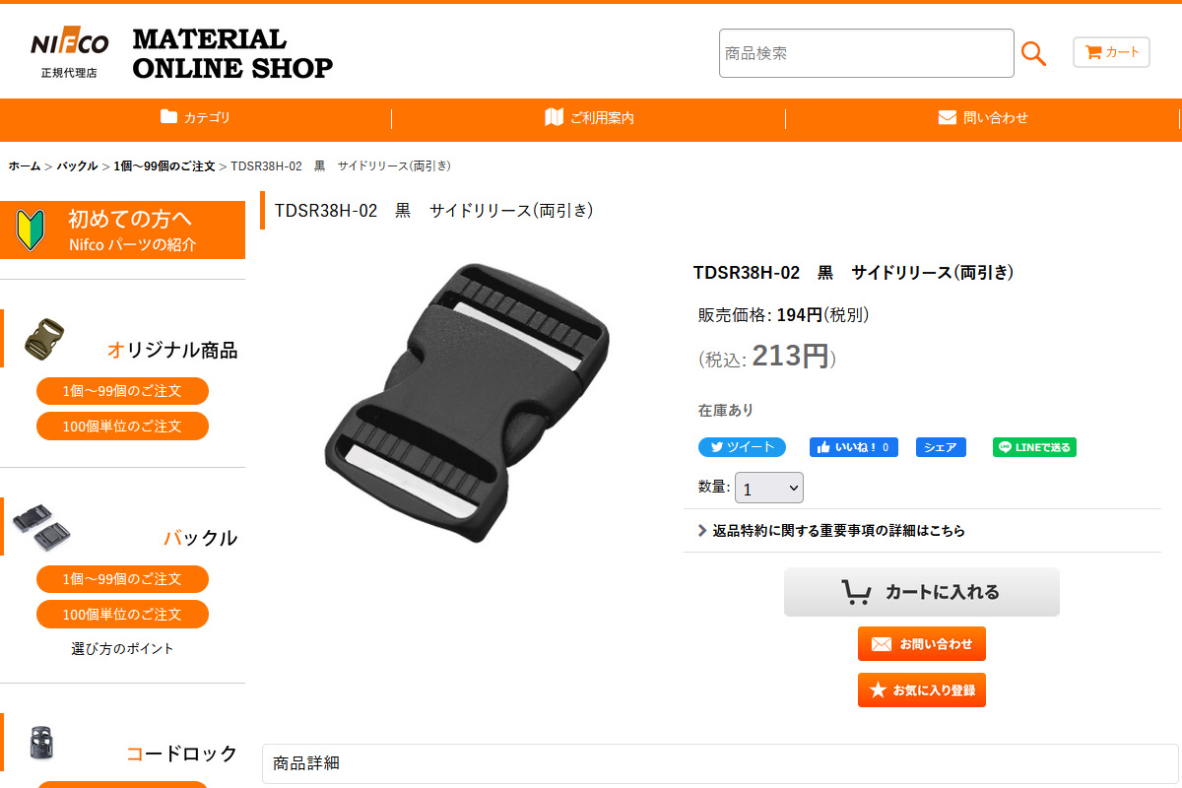Image resolution: width=1182 pixels, height=788 pixels.
Task: Open the cart via カート icon
Action: (1111, 52)
